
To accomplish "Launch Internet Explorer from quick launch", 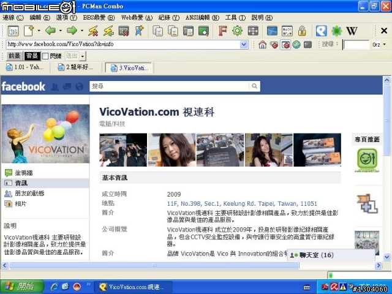I will [55, 287].
